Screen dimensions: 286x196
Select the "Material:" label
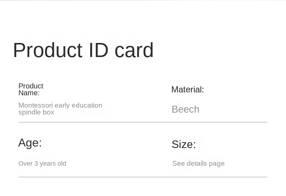tap(188, 90)
